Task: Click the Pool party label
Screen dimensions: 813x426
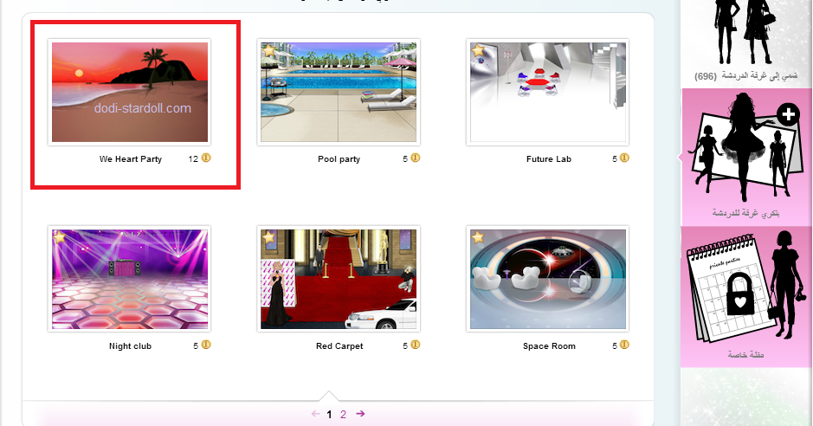Action: coord(339,159)
